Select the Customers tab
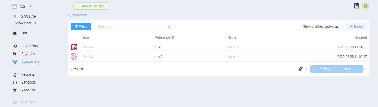The height and width of the screenshot is (107, 378). click(77, 15)
